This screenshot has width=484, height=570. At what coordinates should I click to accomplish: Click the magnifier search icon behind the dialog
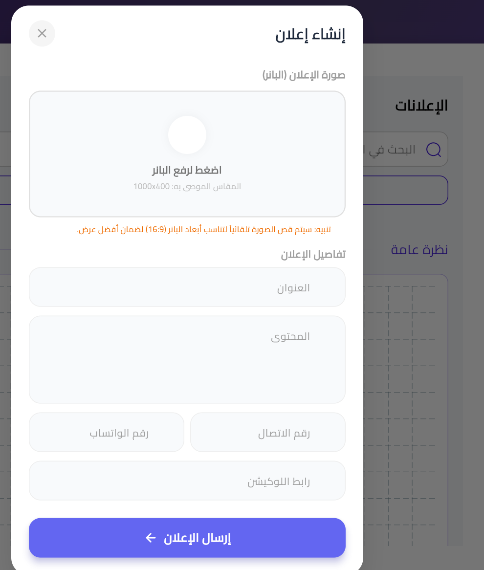433,150
